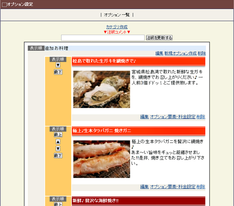Click the ▼注釈コメント▼ red label
The height and width of the screenshot is (206, 234).
click(x=117, y=32)
